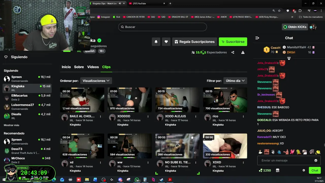Open DessT3 recommended channel

coord(27,151)
